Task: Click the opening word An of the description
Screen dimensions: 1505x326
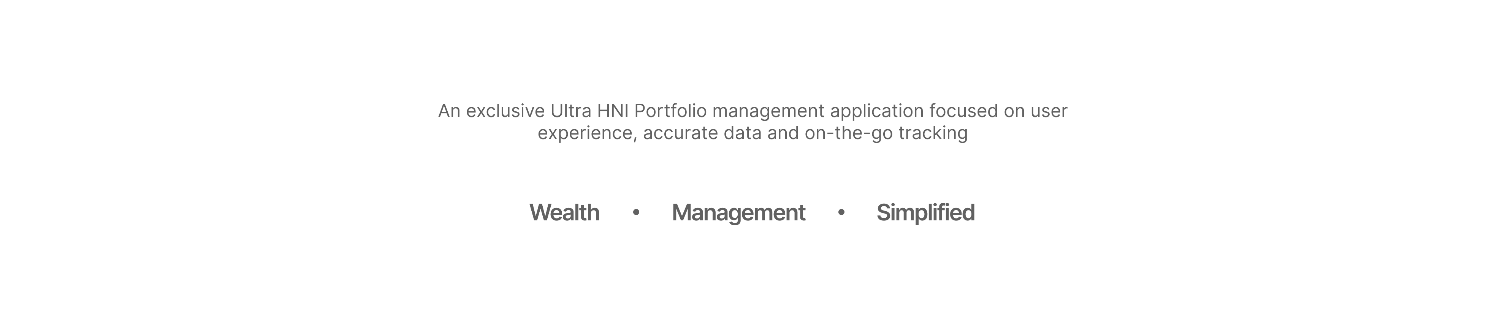Action: 449,111
